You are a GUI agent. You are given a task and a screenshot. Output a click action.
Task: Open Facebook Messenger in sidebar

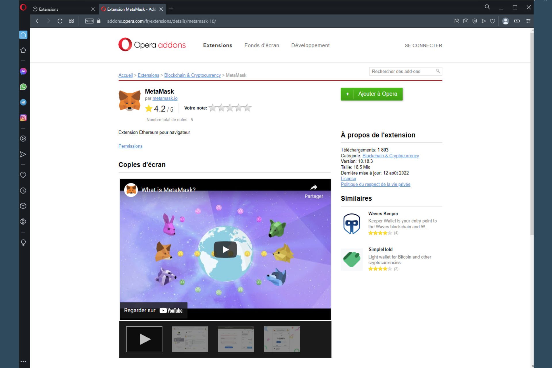point(23,71)
